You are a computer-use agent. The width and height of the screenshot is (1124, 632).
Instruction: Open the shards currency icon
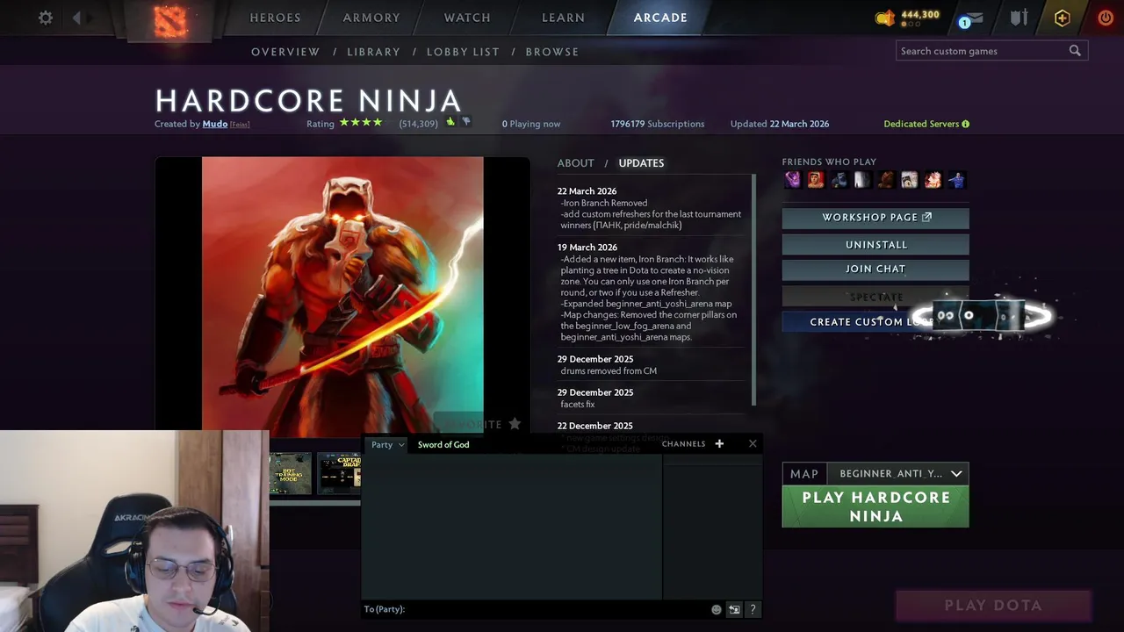pos(885,18)
